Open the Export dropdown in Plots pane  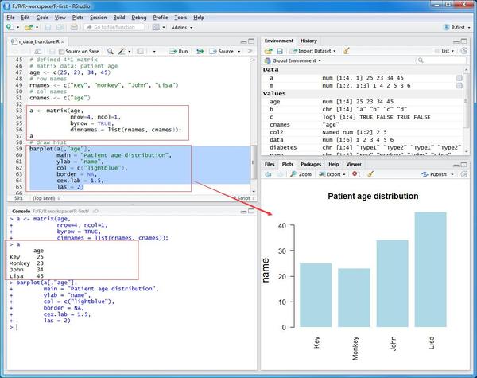click(x=332, y=174)
